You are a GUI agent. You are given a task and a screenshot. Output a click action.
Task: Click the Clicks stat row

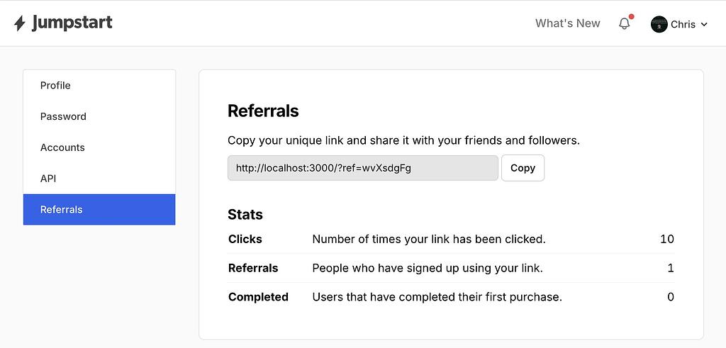click(451, 240)
